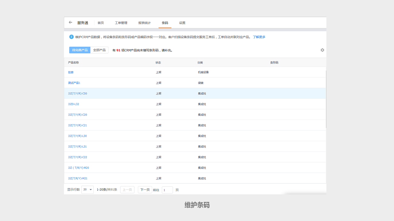The height and width of the screenshot is (221, 394).
Task: Click the 上一页 button
Action: [127, 190]
